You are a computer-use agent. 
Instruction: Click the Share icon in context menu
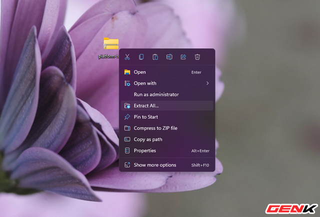(x=183, y=57)
